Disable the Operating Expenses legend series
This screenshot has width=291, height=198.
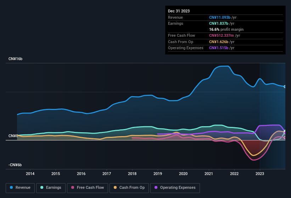175,187
